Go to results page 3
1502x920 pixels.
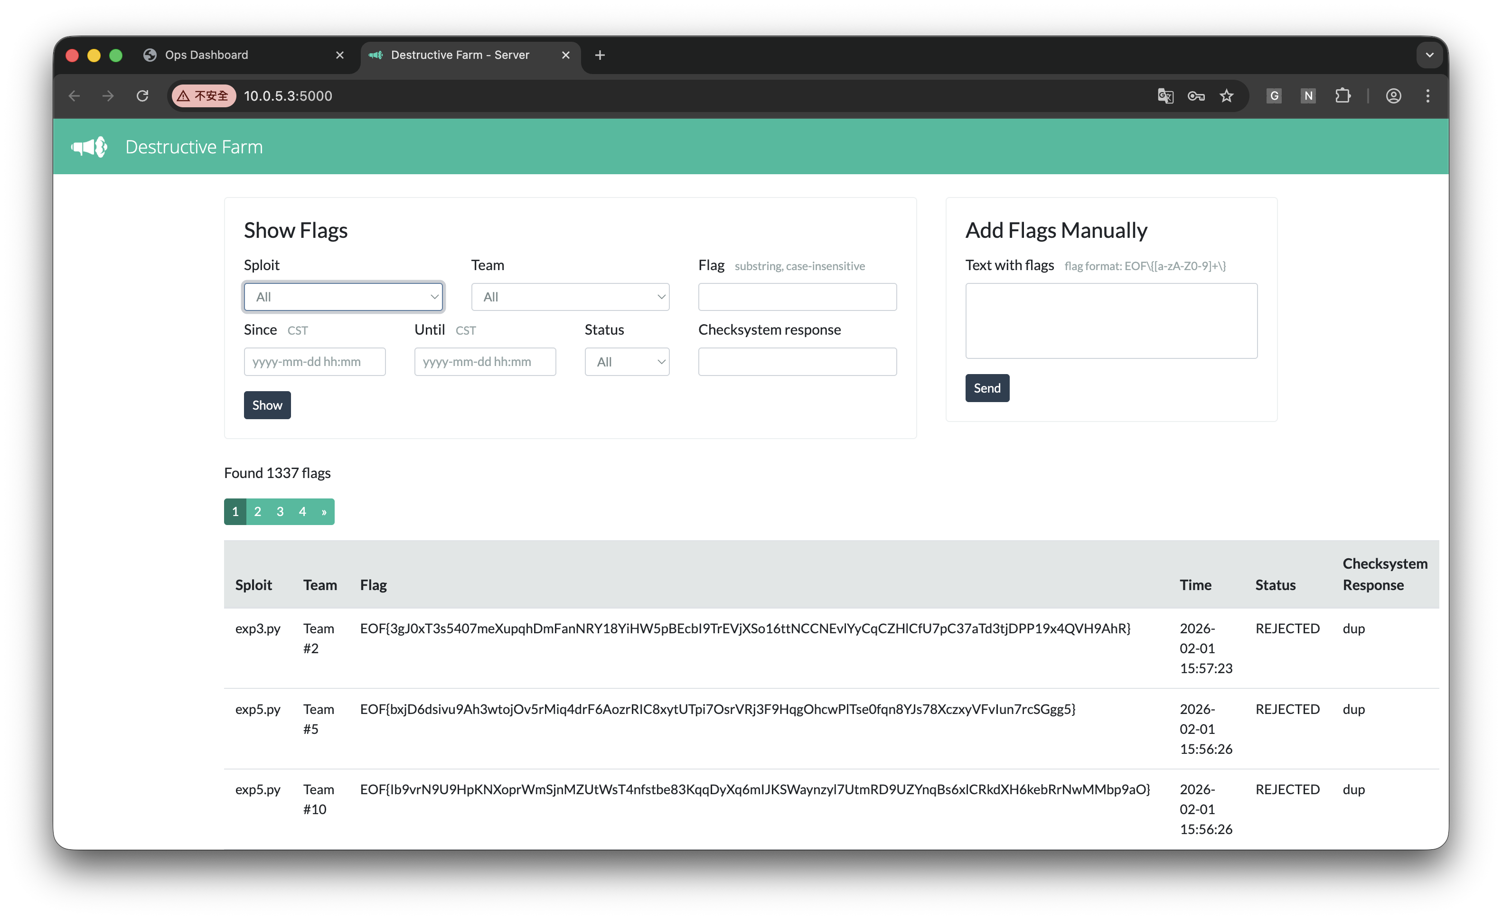coord(280,512)
